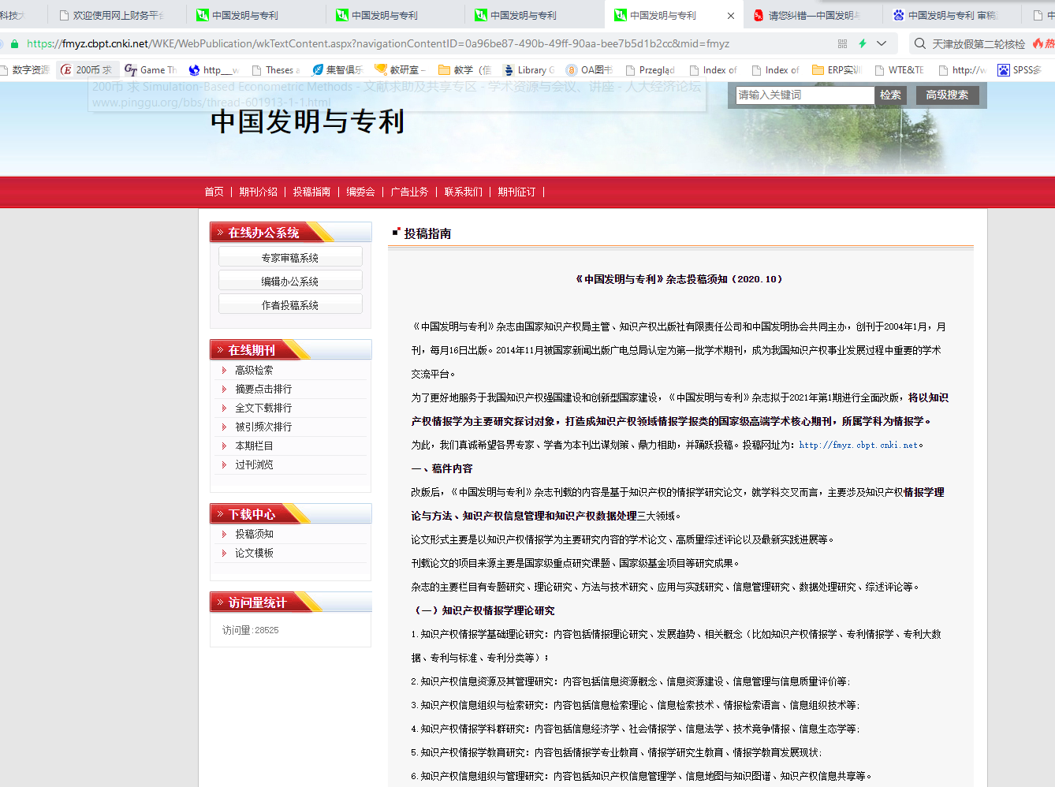Click the 检索 search button
The image size is (1055, 787).
(x=890, y=95)
